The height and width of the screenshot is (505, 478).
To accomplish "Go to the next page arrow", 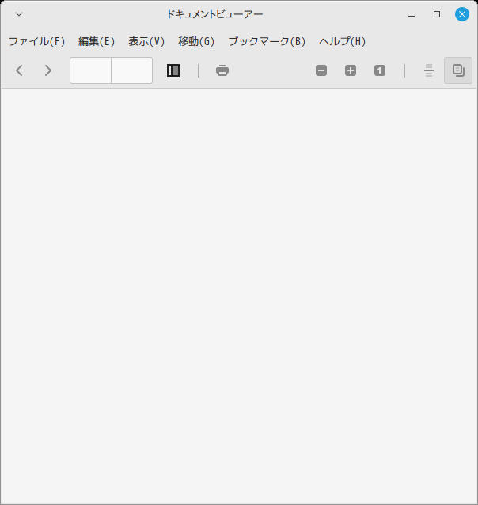I will pyautogui.click(x=48, y=70).
